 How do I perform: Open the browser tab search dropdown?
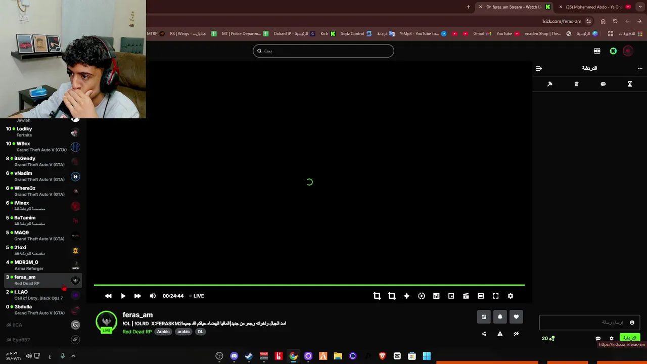(640, 7)
